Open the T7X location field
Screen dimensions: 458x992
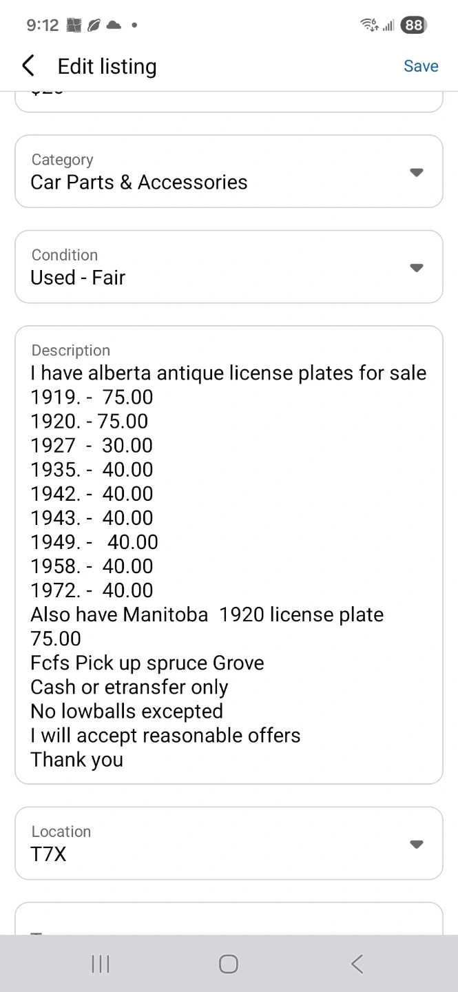[x=229, y=843]
